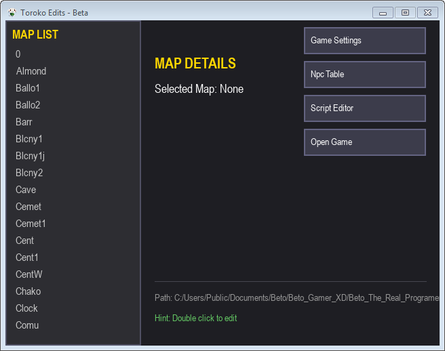Select the Ballo2 map entry
The width and height of the screenshot is (445, 351).
coord(28,105)
